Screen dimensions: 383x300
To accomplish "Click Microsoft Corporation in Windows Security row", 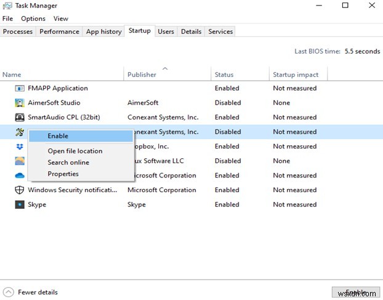I will click(162, 190).
